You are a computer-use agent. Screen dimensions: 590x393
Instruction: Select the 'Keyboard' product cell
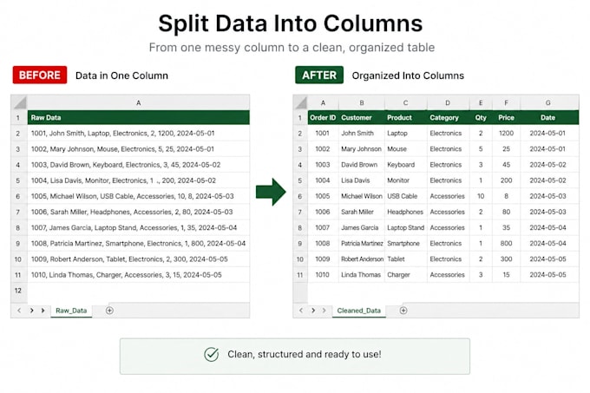point(406,165)
